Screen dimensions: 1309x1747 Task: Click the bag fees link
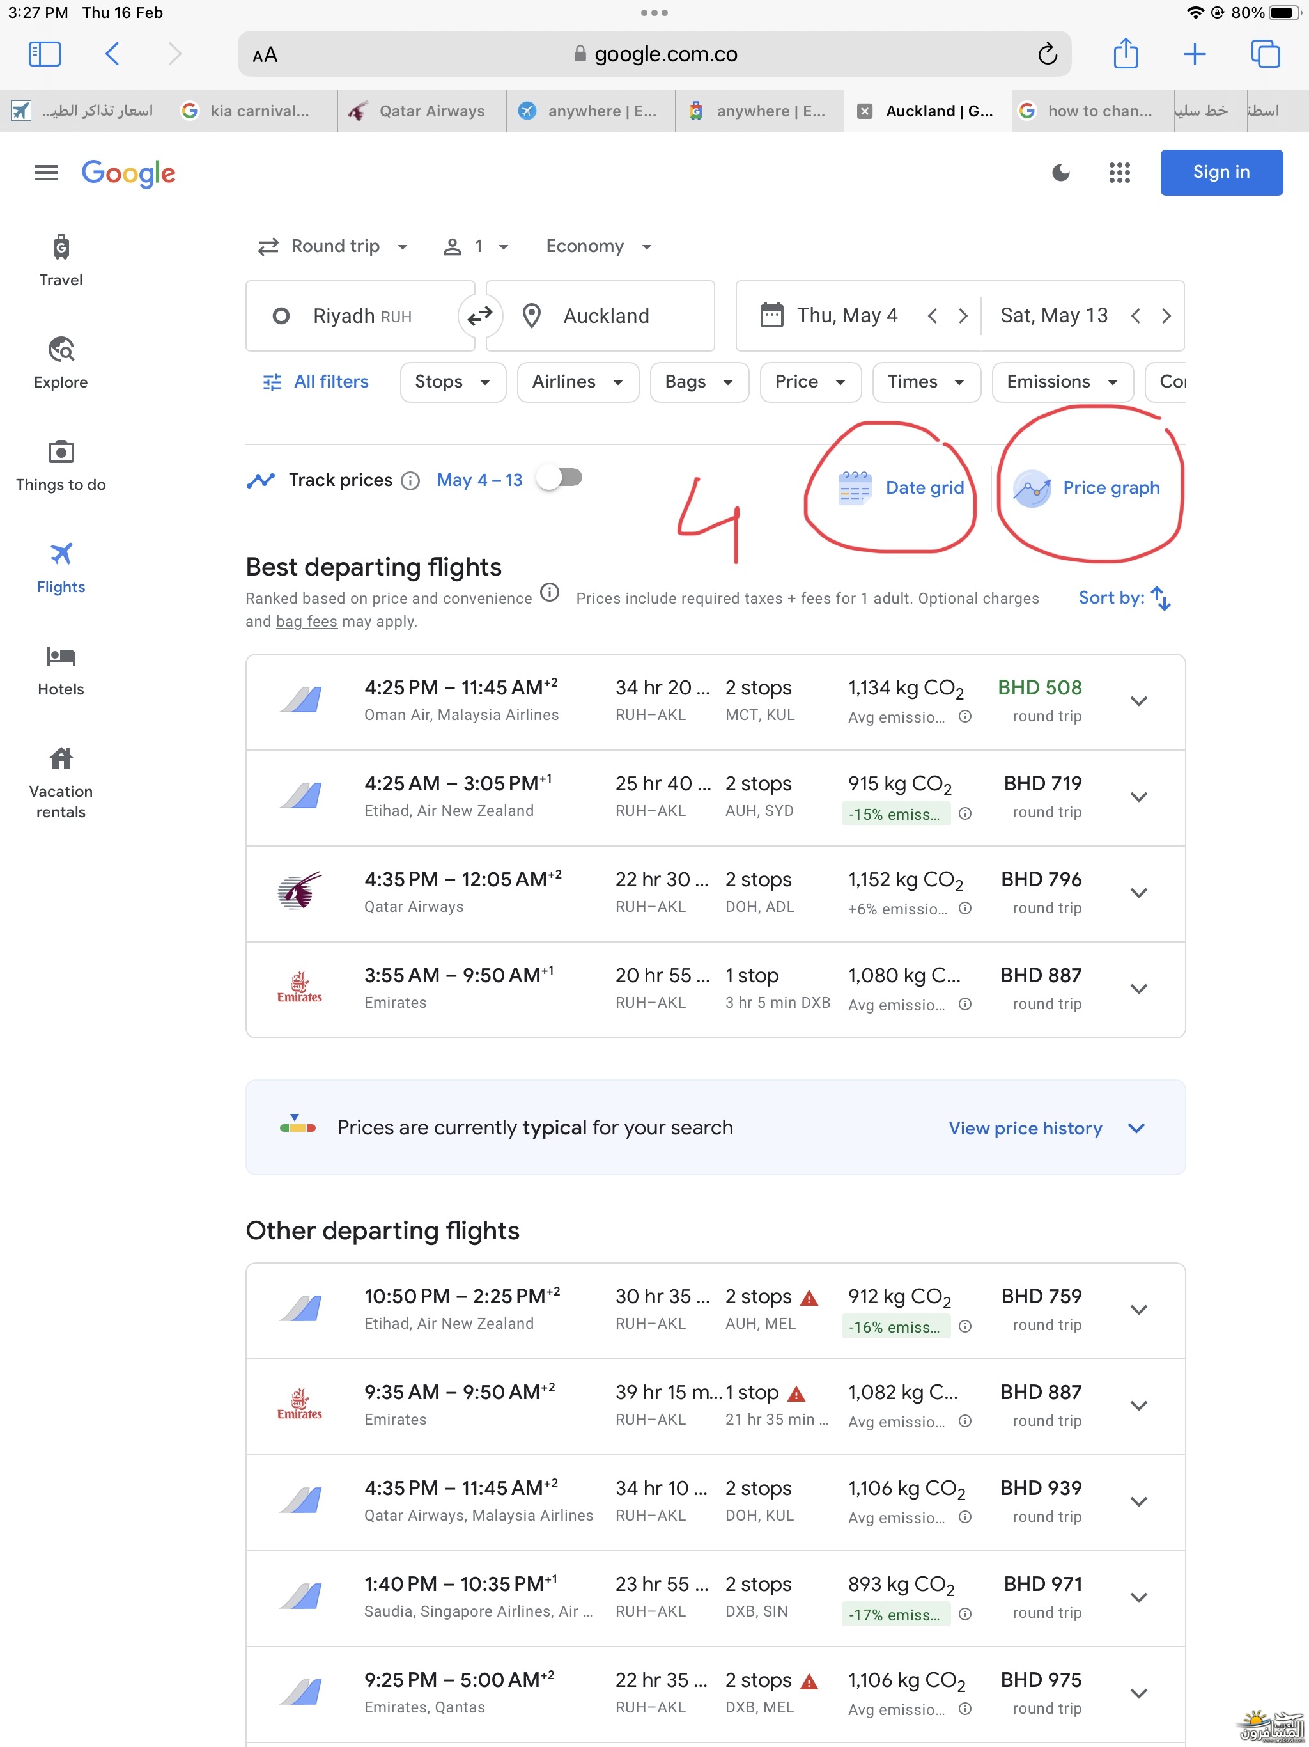tap(306, 622)
